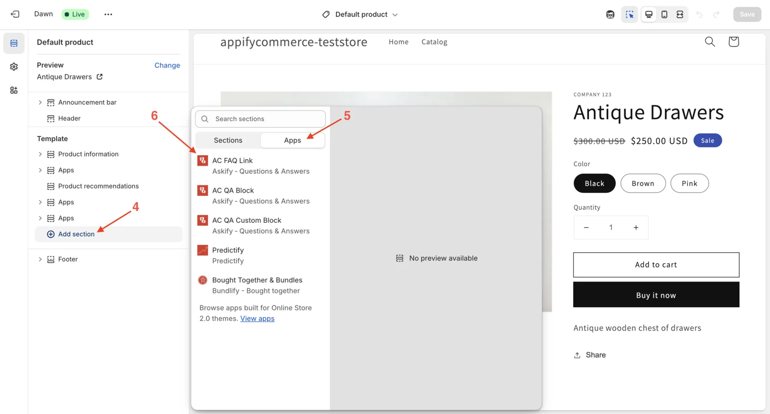
Task: Open the Default product template dropdown
Action: [x=360, y=14]
